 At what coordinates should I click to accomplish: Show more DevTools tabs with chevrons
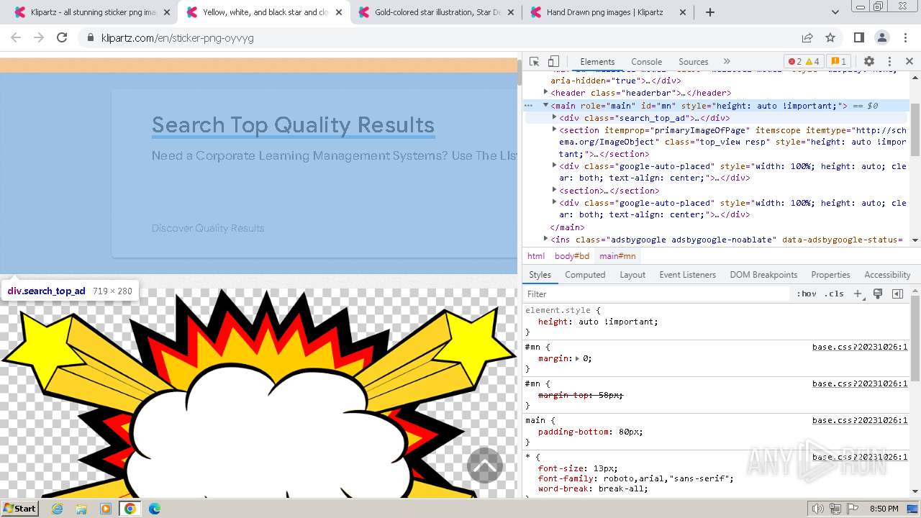click(x=727, y=62)
